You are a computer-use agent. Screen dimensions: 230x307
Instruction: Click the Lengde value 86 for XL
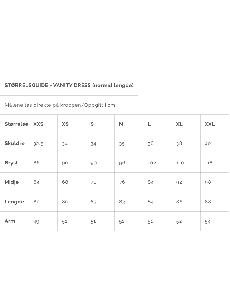[x=179, y=202]
